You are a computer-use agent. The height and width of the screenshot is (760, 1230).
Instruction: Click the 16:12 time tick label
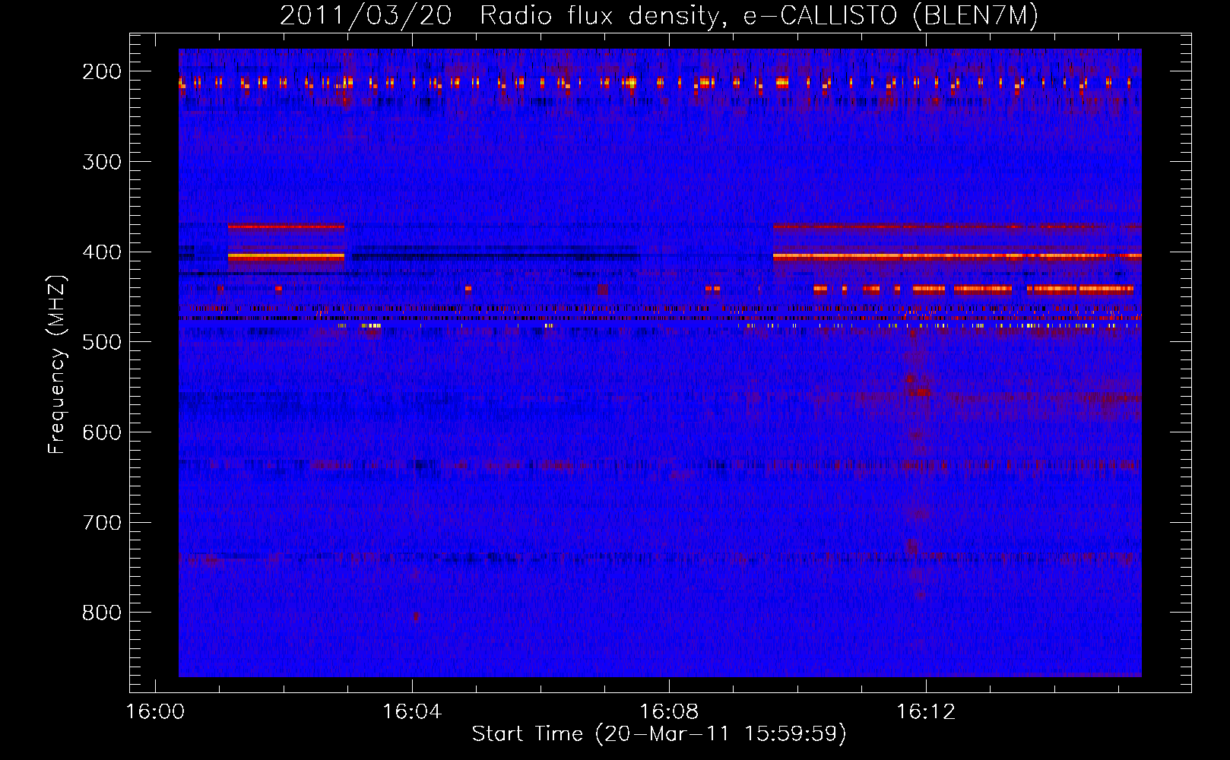(926, 712)
